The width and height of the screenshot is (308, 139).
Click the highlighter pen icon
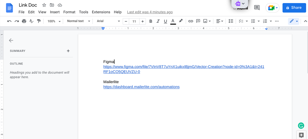coord(181,21)
